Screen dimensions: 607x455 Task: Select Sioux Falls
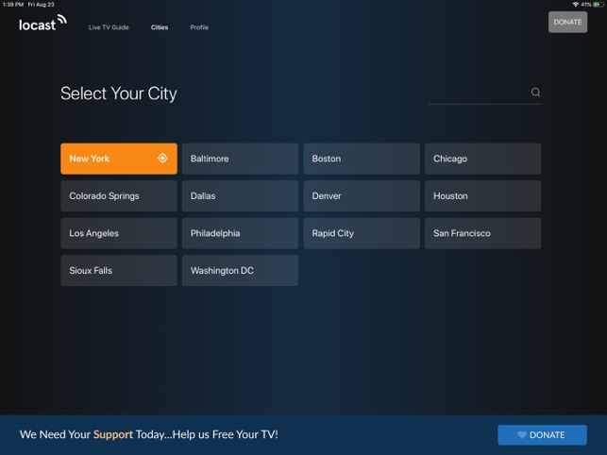119,270
